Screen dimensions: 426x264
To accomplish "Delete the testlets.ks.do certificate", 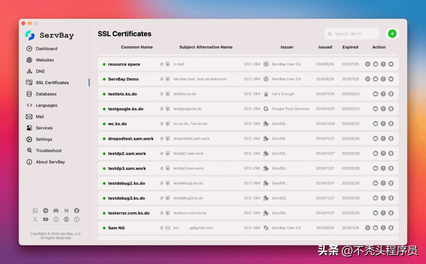I will 391,94.
